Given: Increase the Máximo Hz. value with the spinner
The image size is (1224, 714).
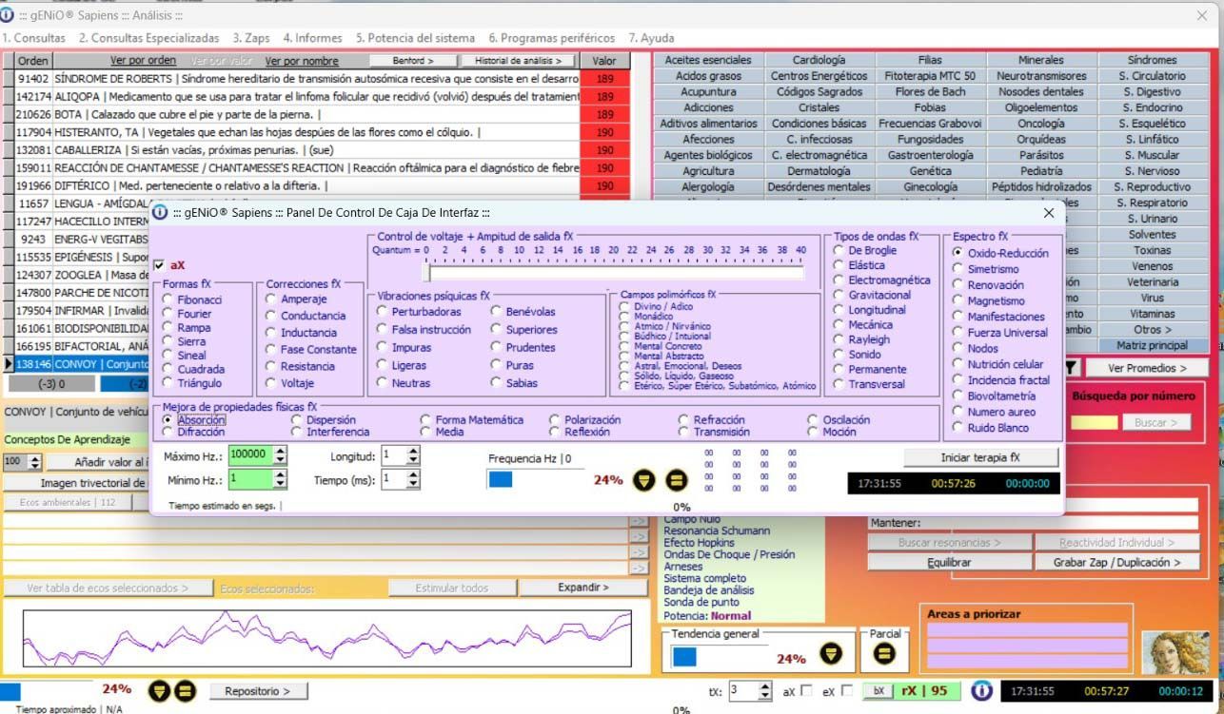Looking at the screenshot, I should coord(280,450).
